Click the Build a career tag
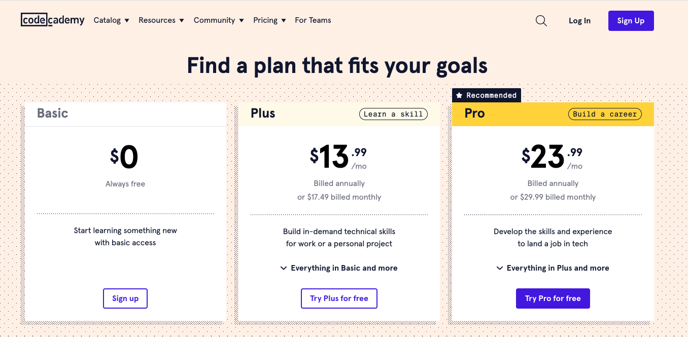The width and height of the screenshot is (688, 337). pyautogui.click(x=604, y=114)
